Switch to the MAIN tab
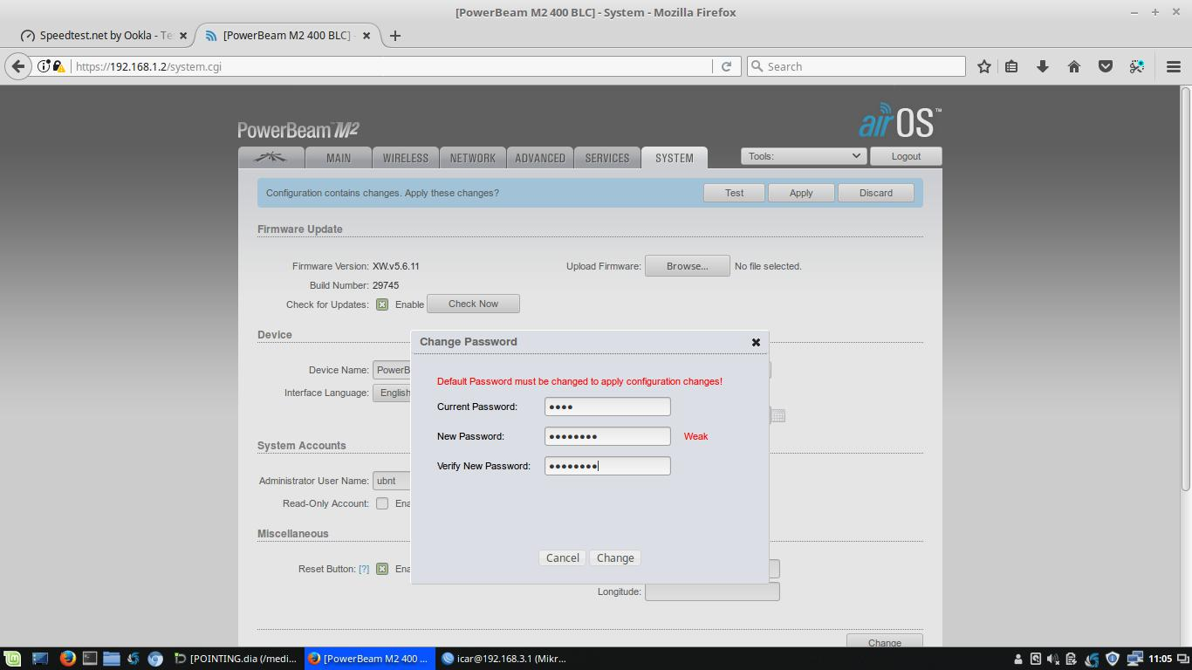 (339, 158)
